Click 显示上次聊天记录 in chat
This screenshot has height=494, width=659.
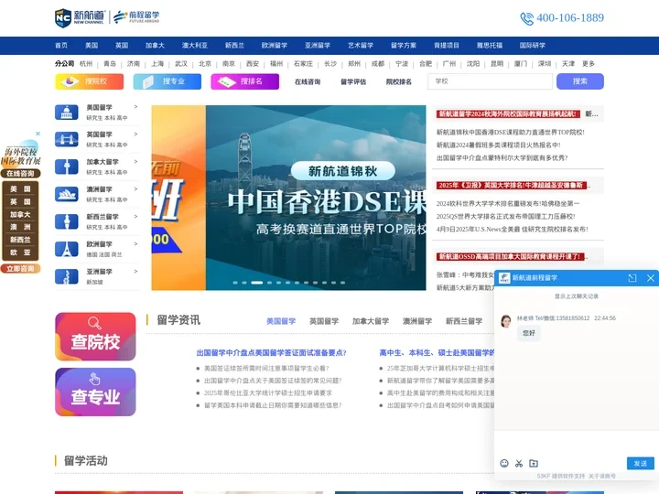pos(577,296)
